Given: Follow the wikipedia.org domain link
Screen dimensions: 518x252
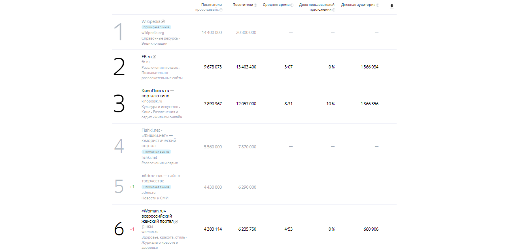Looking at the screenshot, I should [x=153, y=33].
